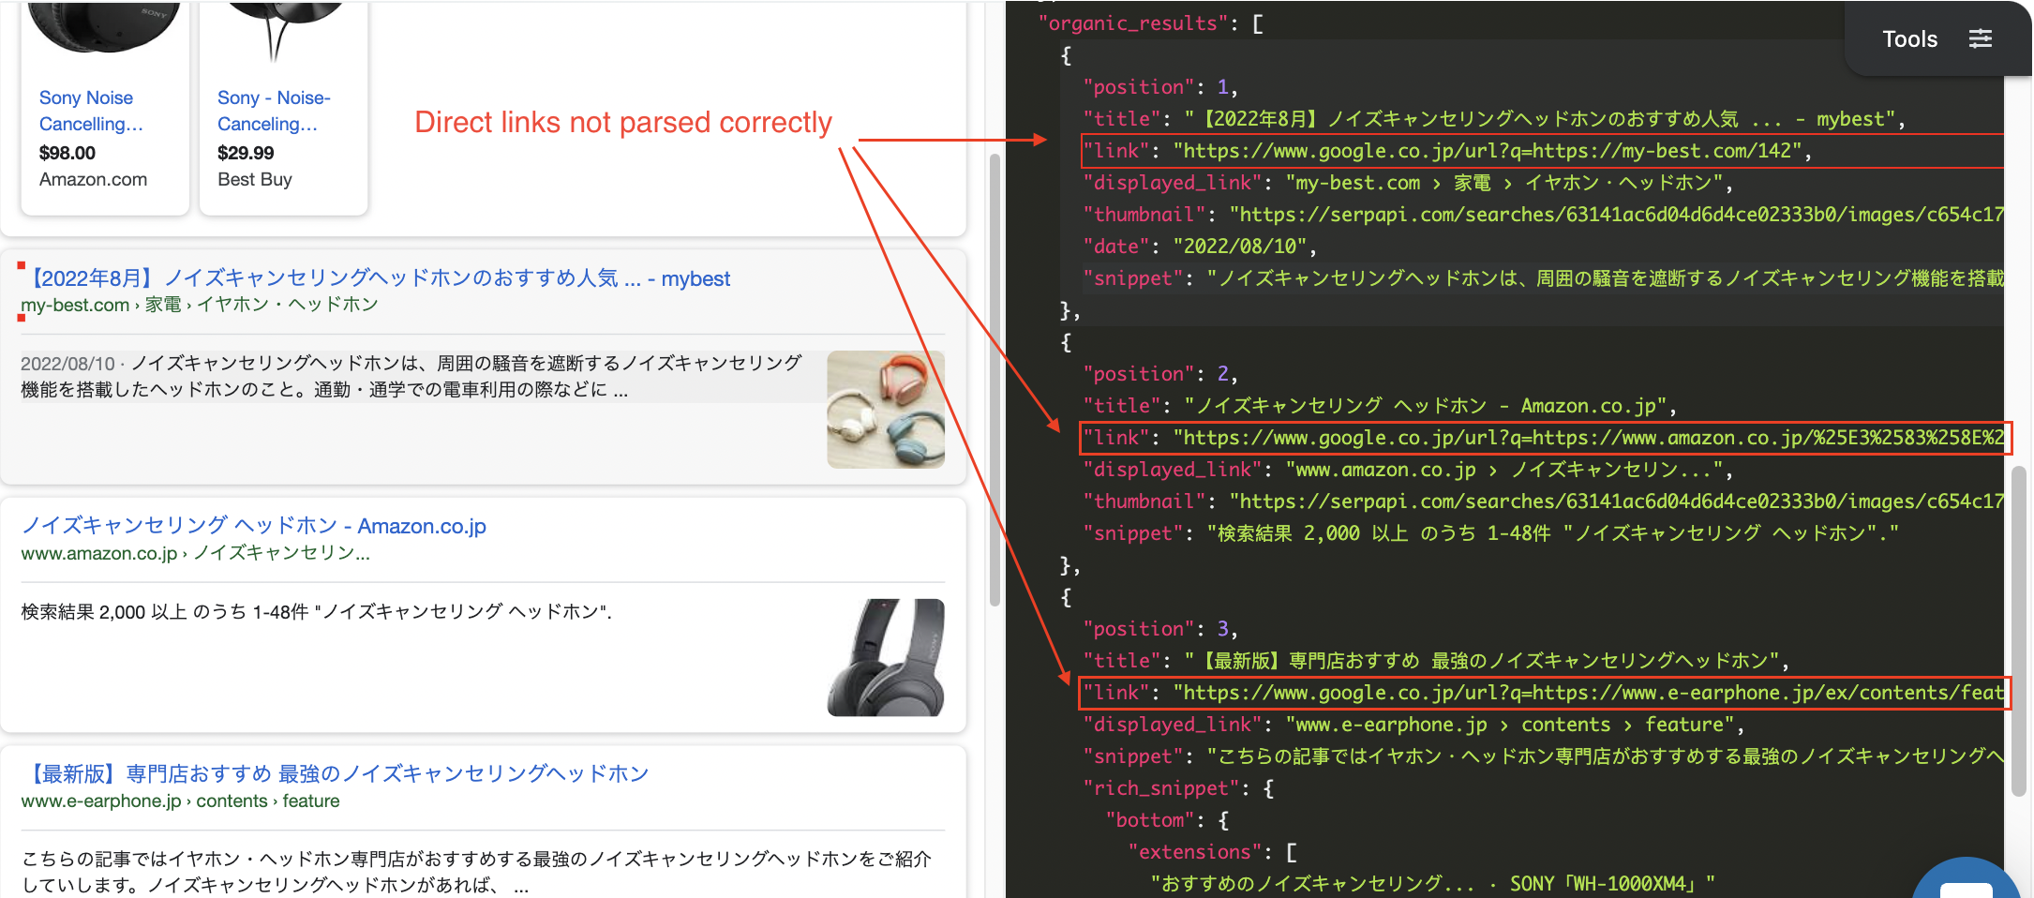This screenshot has width=2034, height=898.
Task: Click the www.e-earphone.jp breadcrumb path
Action: [x=100, y=801]
